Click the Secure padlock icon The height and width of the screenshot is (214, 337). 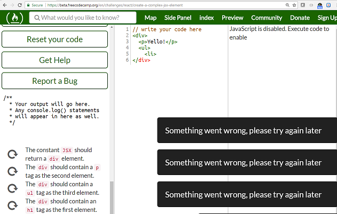[x=28, y=5]
